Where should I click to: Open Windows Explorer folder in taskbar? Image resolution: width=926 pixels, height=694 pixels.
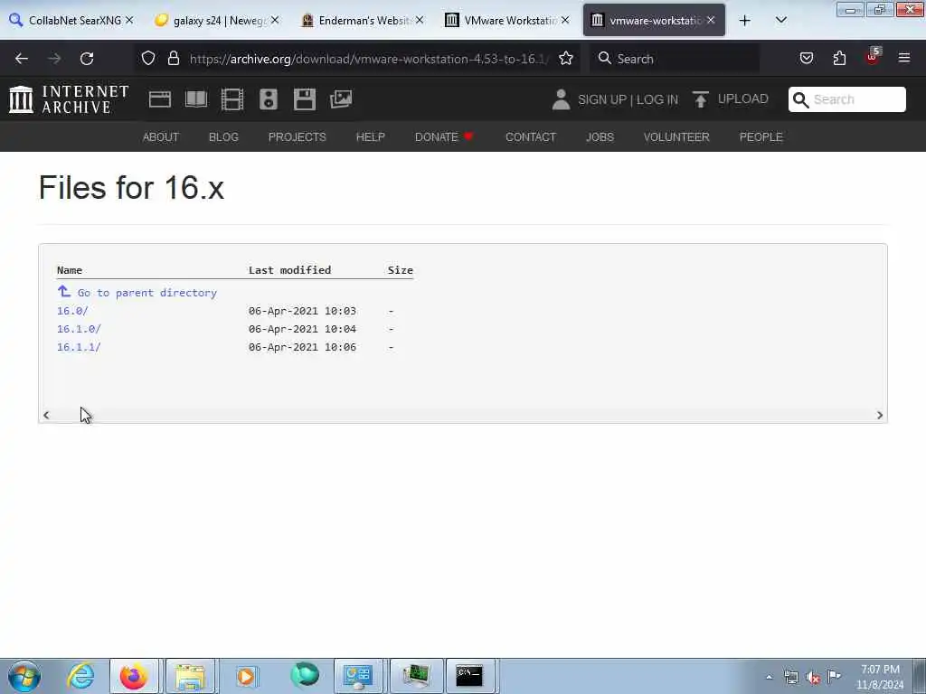(190, 676)
